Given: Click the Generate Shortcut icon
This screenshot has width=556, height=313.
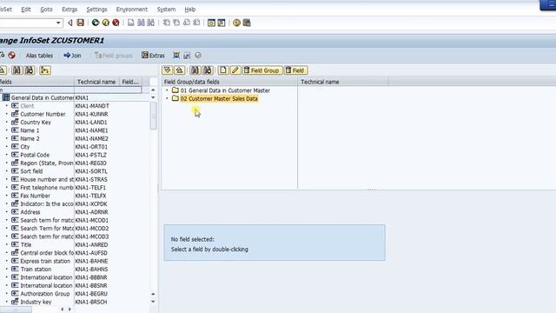Looking at the screenshot, I should [x=222, y=23].
